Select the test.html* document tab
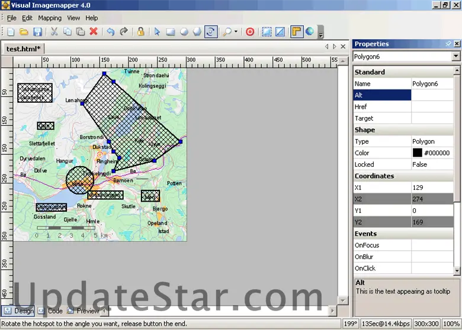Viewport: 462px width, 330px height. [23, 49]
